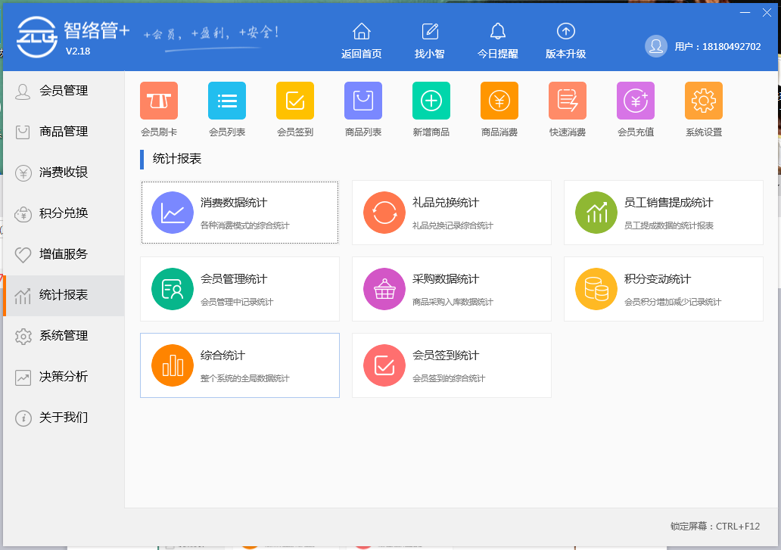
Task: Switch to 决策分析 in the sidebar
Action: [62, 377]
